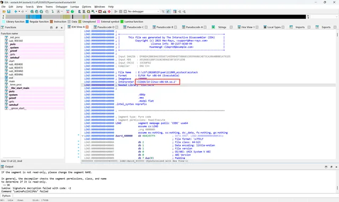Close the Output panel
This screenshot has width=339, height=202.
click(336, 167)
